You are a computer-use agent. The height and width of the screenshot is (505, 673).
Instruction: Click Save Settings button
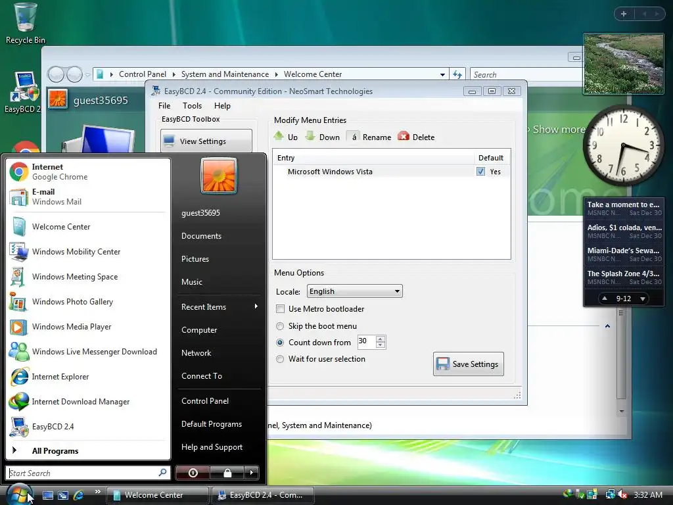(468, 364)
